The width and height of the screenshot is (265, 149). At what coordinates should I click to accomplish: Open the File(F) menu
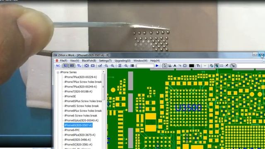click(x=64, y=61)
